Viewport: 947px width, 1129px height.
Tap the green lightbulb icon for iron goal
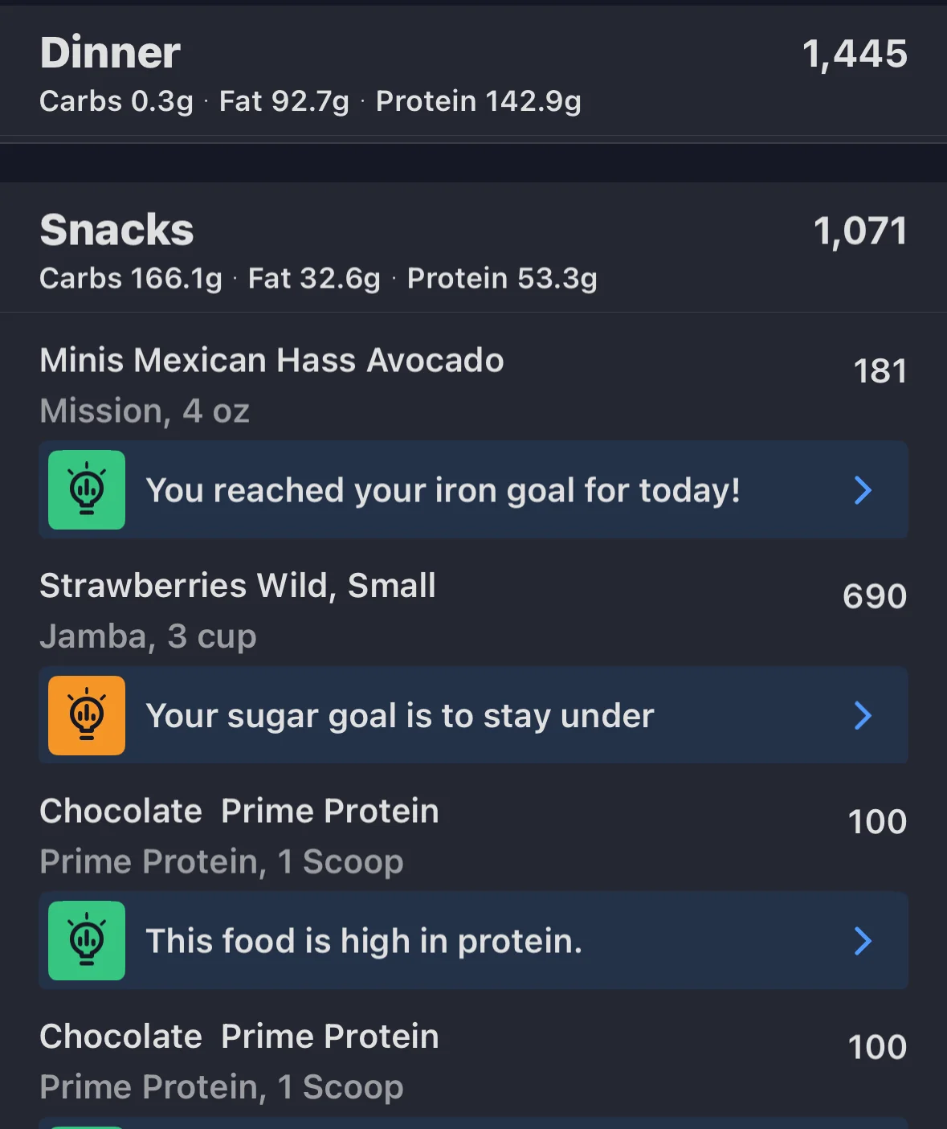point(87,489)
